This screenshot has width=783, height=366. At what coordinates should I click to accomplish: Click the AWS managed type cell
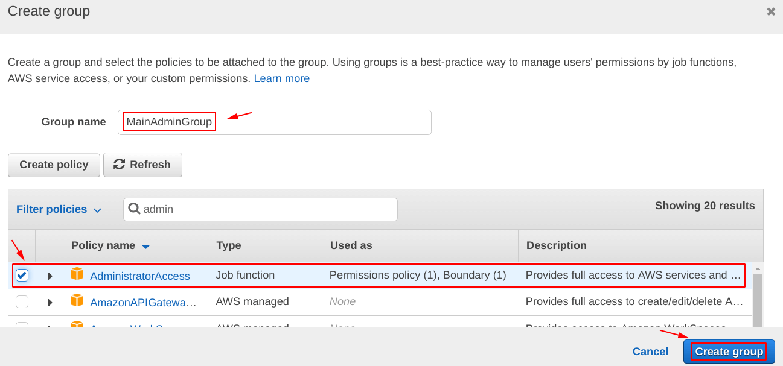(252, 301)
